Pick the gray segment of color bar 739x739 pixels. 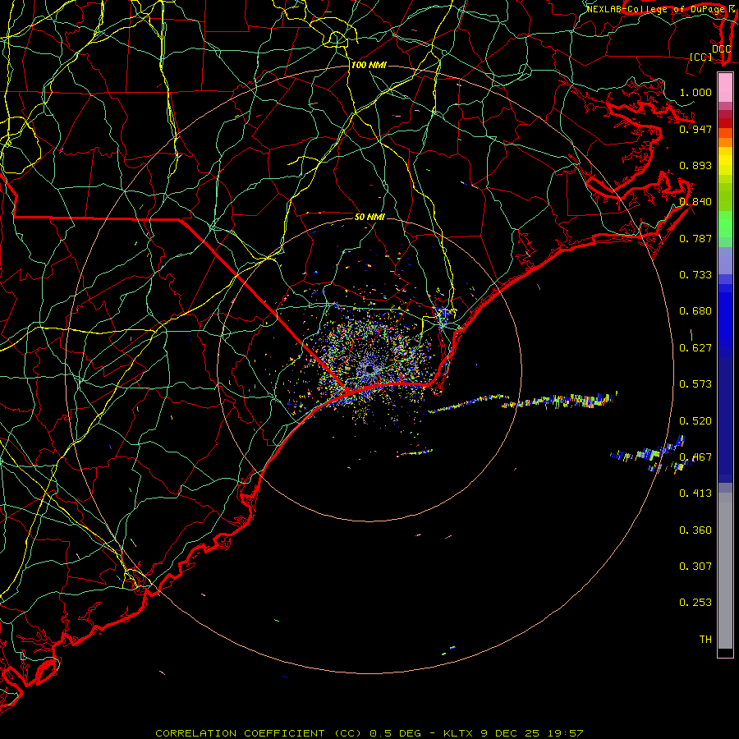click(725, 571)
